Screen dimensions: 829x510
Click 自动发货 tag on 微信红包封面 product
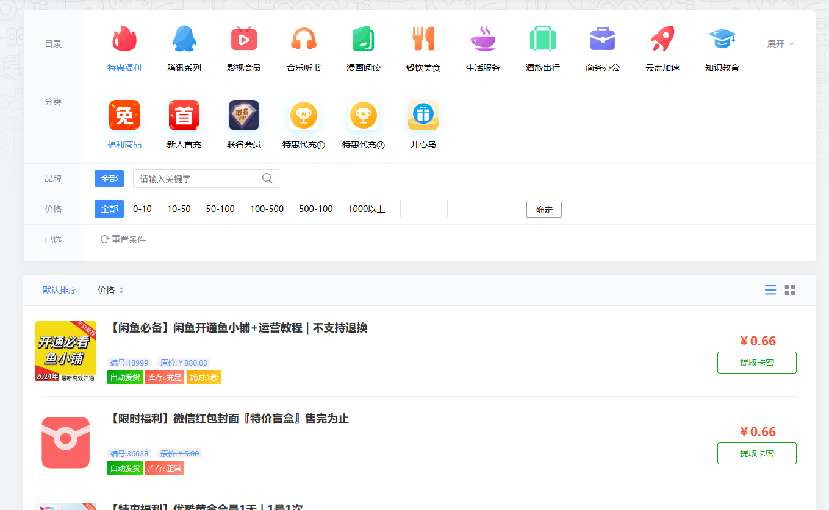pyautogui.click(x=125, y=468)
